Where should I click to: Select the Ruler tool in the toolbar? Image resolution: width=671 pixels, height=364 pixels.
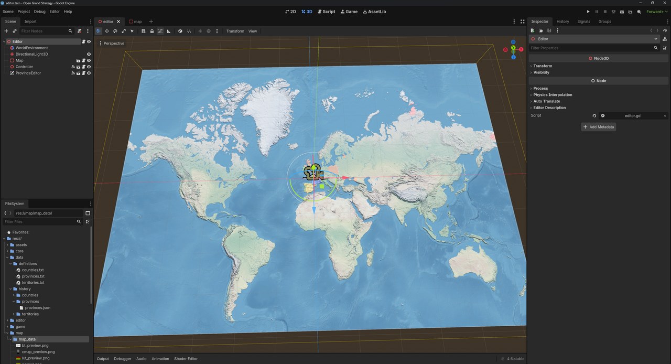click(x=169, y=31)
